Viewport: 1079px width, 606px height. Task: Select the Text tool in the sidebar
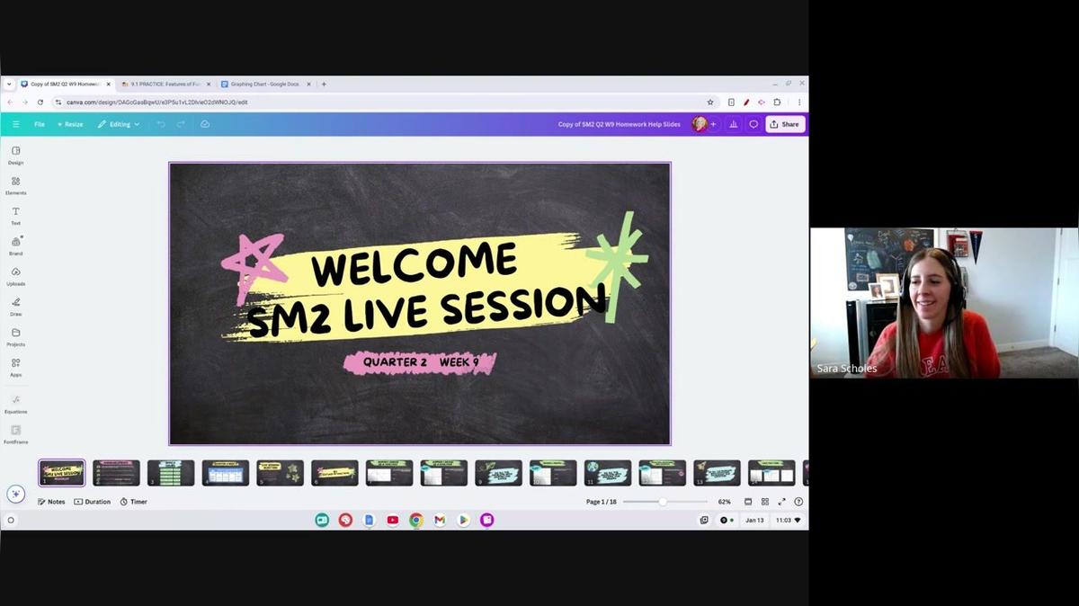pos(15,216)
